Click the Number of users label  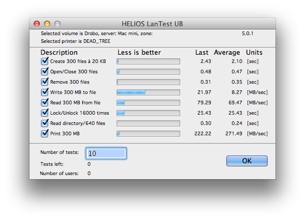(x=59, y=173)
